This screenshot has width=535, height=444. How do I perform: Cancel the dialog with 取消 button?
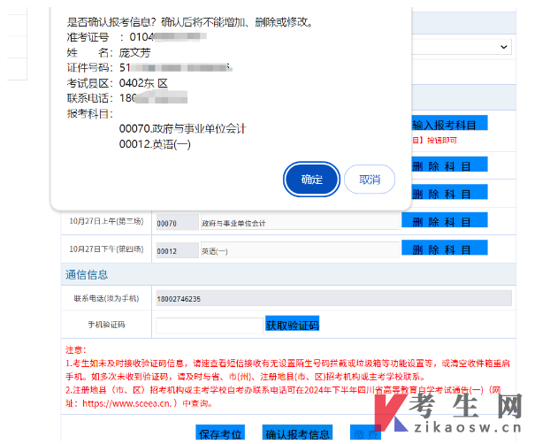click(370, 180)
